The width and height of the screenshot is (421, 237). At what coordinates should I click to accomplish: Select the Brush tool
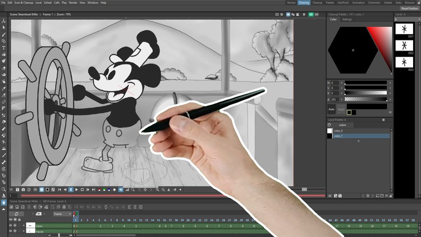4,34
